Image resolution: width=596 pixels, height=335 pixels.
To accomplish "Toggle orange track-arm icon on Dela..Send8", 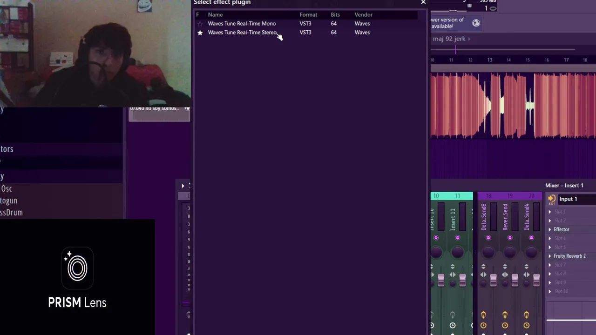I will point(483,315).
